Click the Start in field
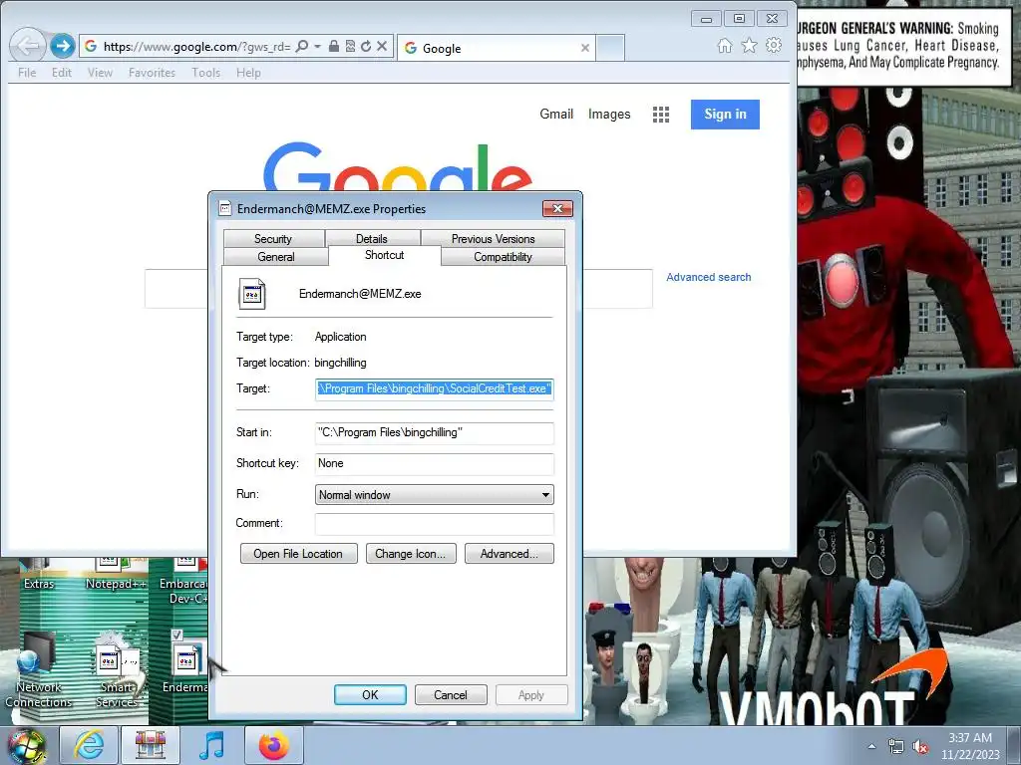 [x=435, y=432]
